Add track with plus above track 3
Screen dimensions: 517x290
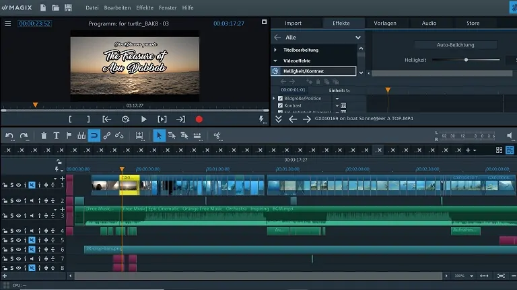click(x=62, y=209)
